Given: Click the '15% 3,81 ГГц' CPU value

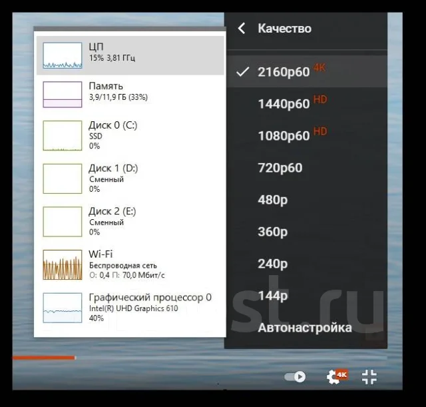Looking at the screenshot, I should 112,58.
